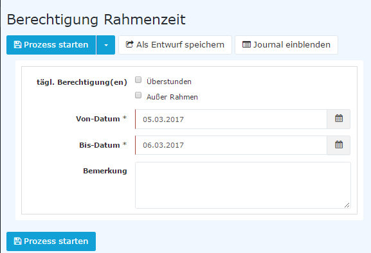This screenshot has height=253, width=371.
Task: Start the process with the top Prozess starten button
Action: [x=51, y=45]
